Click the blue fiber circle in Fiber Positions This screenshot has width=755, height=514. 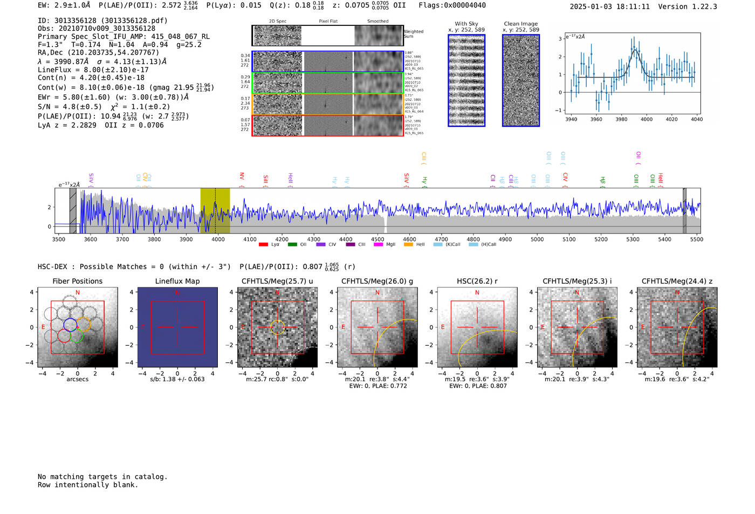coord(70,325)
